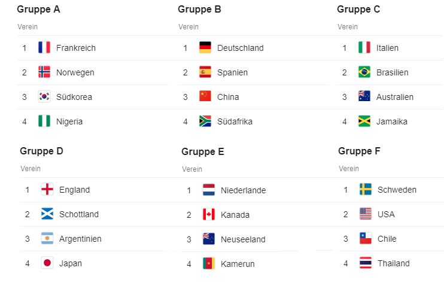
Task: Click the Niederlande team name
Action: tap(243, 190)
